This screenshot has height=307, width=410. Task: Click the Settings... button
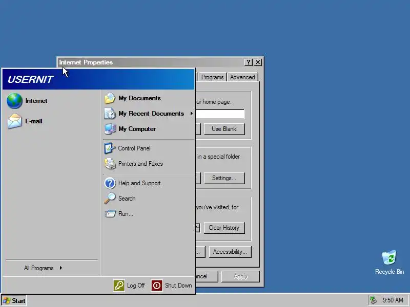pyautogui.click(x=224, y=178)
